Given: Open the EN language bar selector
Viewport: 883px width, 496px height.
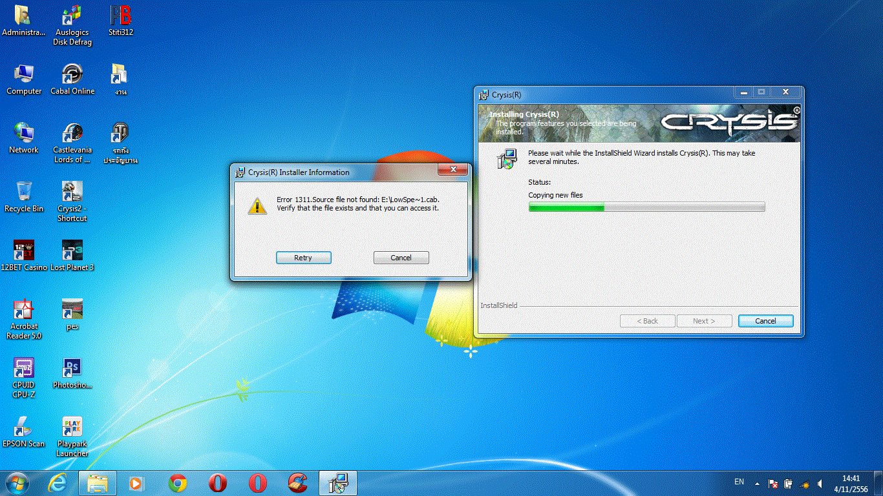Looking at the screenshot, I should tap(739, 482).
